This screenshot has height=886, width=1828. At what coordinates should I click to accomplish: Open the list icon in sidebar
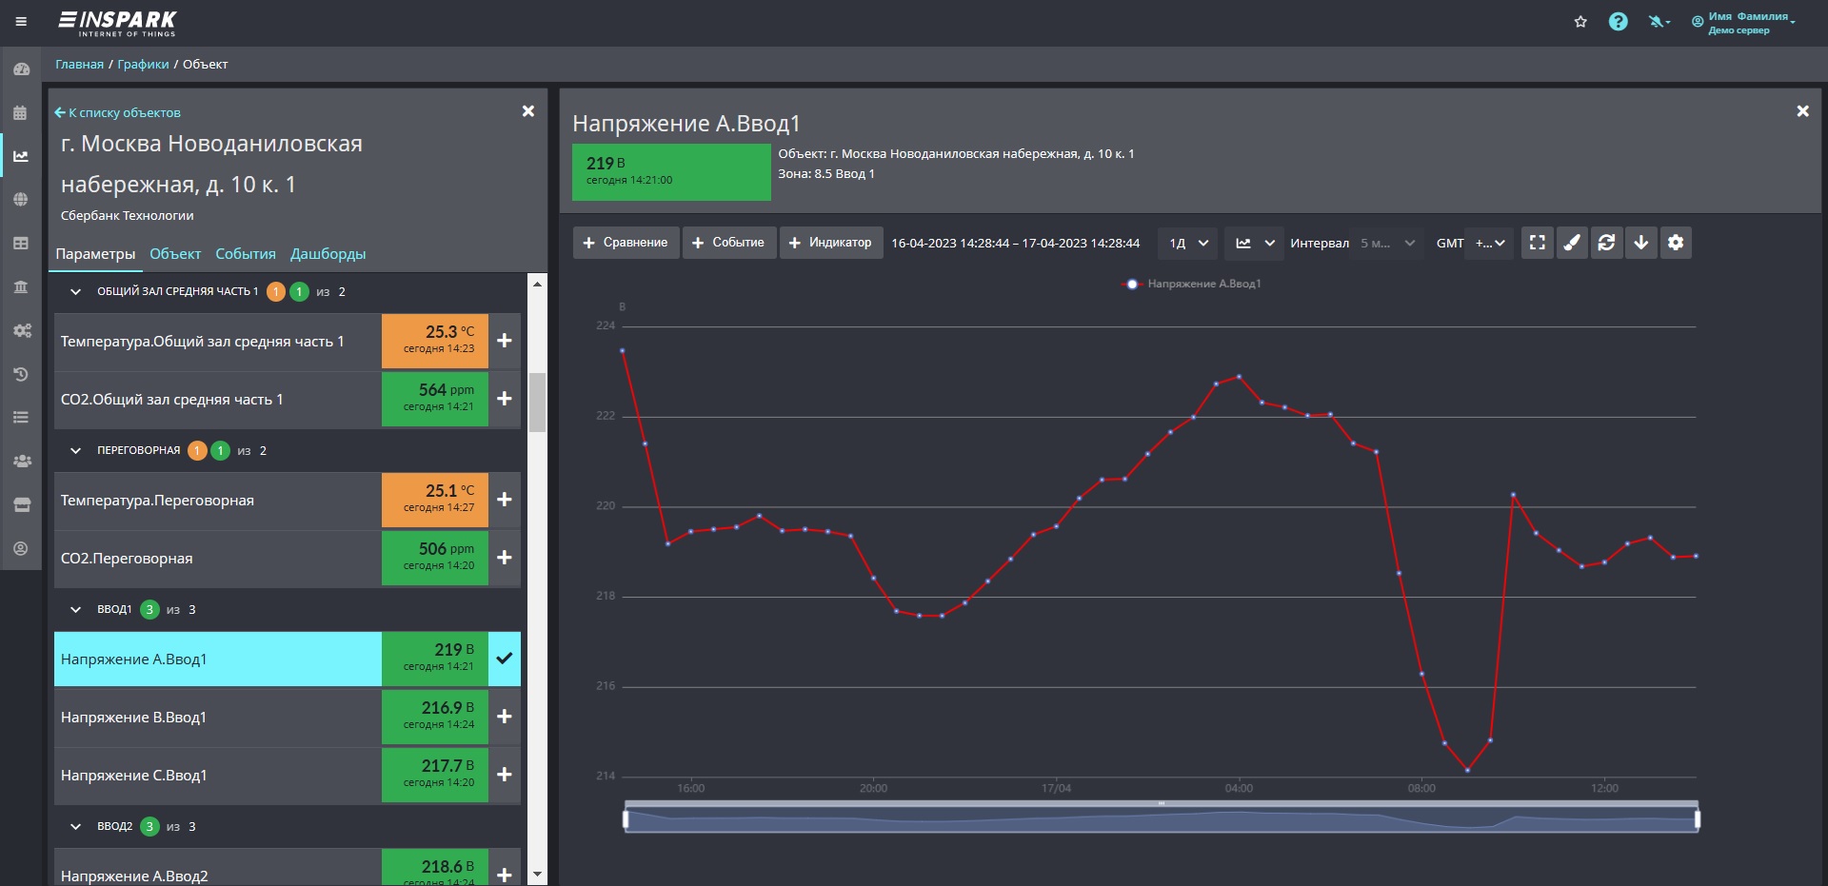[x=21, y=418]
